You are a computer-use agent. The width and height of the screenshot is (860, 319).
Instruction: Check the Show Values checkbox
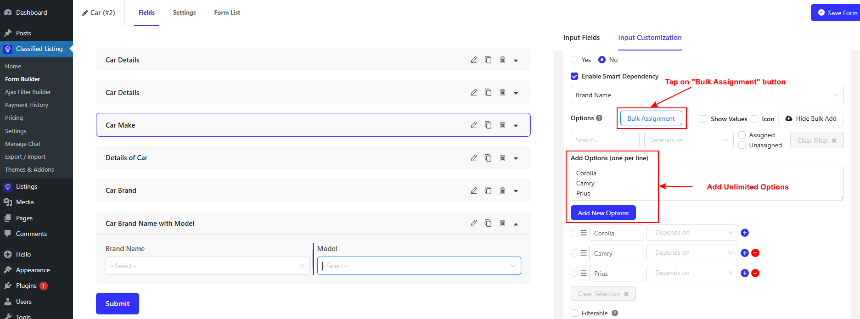pyautogui.click(x=703, y=119)
